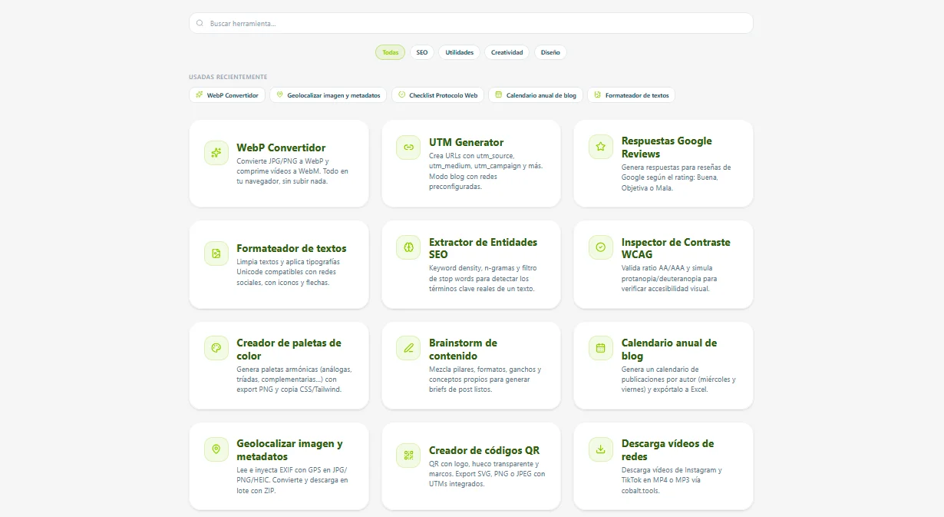Open recent Checklist Protocolo Web chip
This screenshot has width=944, height=517.
[437, 95]
